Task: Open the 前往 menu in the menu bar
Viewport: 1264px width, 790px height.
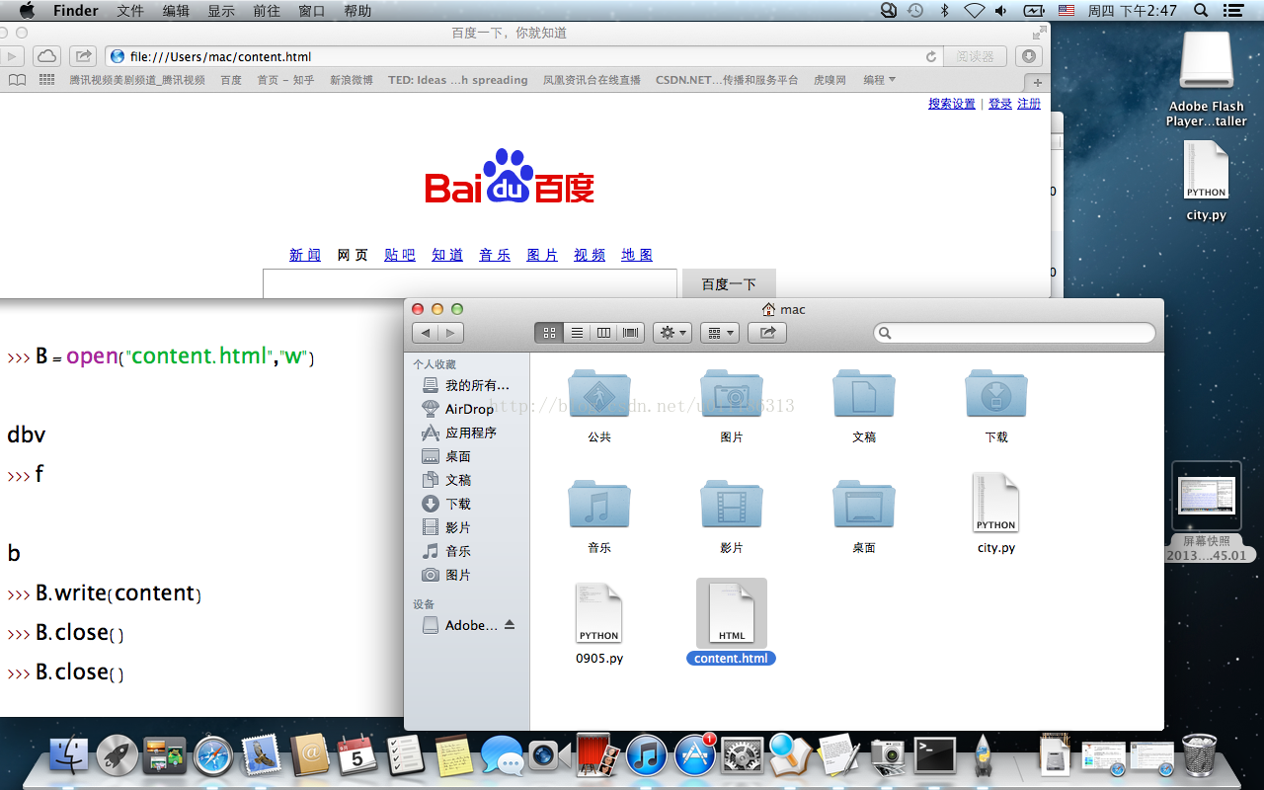Action: [267, 11]
